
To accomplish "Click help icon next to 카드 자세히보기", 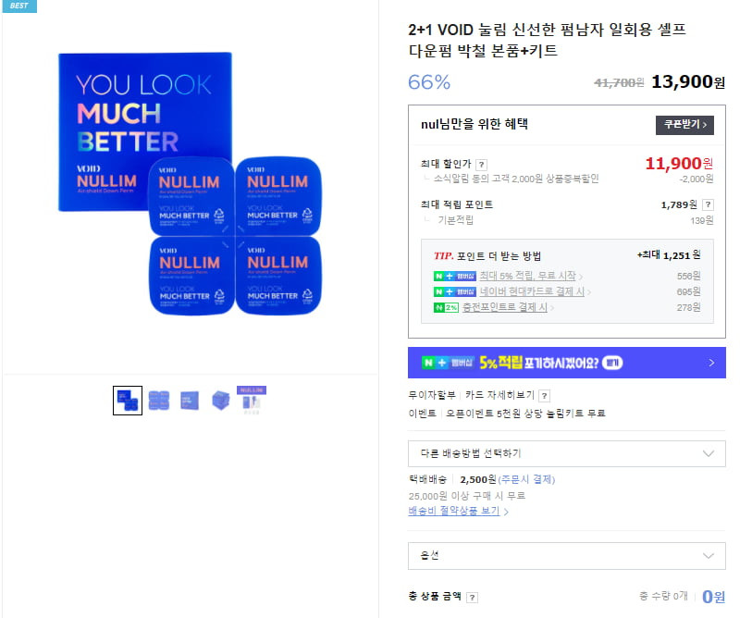I will pyautogui.click(x=544, y=396).
